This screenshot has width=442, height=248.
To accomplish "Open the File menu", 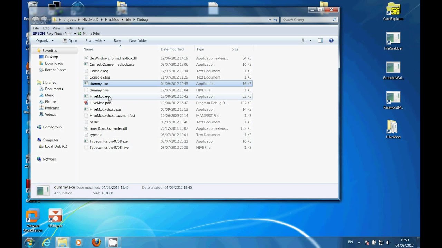I will pos(36,28).
